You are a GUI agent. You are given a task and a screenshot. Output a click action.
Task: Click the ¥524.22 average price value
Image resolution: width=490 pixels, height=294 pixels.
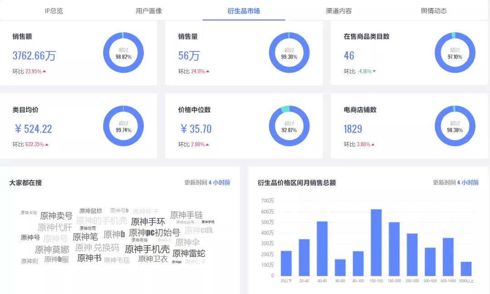[x=33, y=129]
